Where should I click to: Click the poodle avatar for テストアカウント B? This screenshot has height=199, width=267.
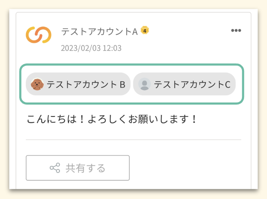coord(37,84)
